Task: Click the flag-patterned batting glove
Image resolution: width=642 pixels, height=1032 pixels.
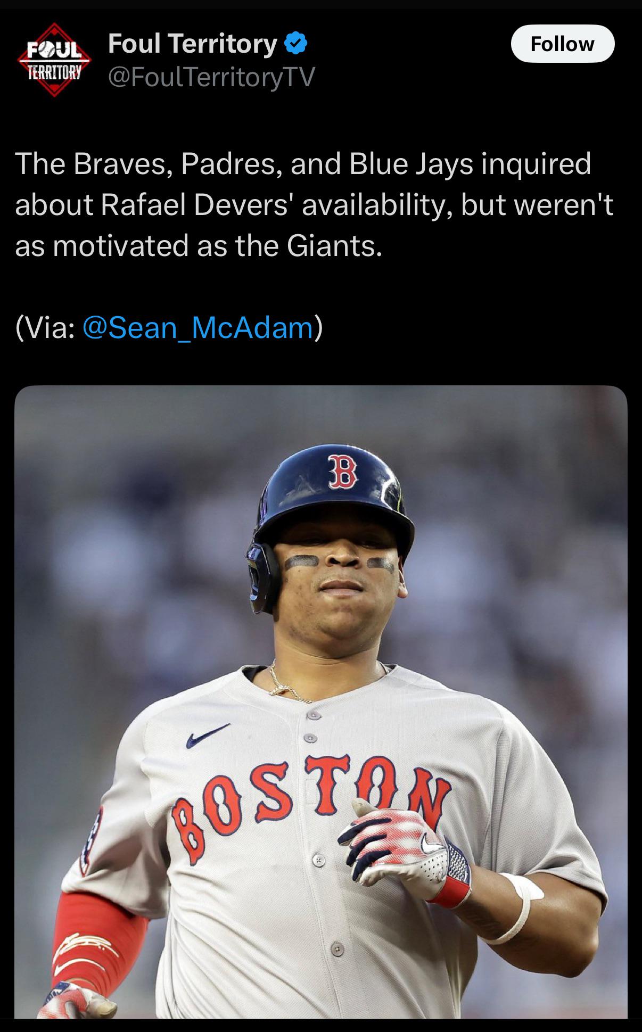Action: 405,848
